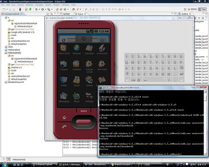Open the Gallery app in emulator
The width and height of the screenshot is (209, 167).
coord(89,81)
